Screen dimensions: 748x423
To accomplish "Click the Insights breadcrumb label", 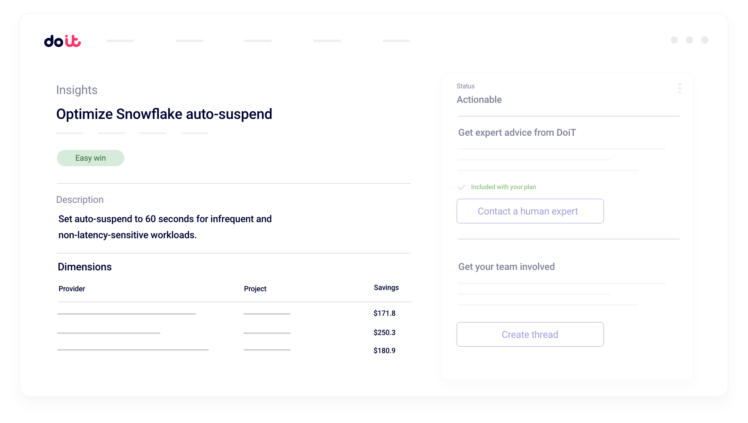I will pos(77,90).
